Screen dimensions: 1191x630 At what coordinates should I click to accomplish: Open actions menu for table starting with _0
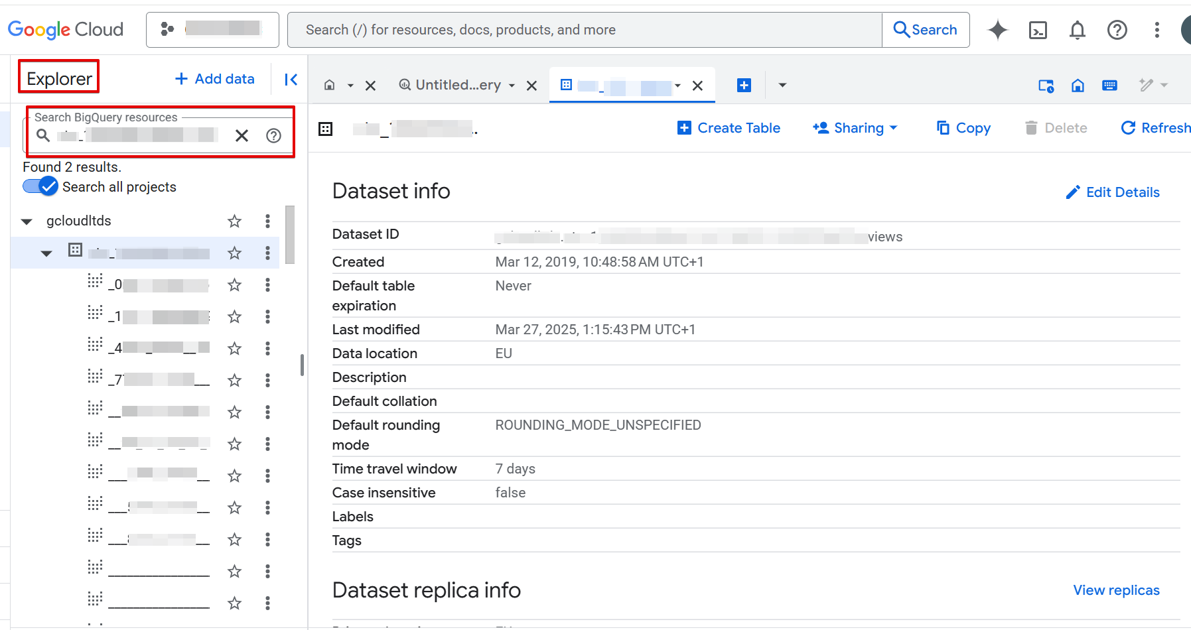267,285
